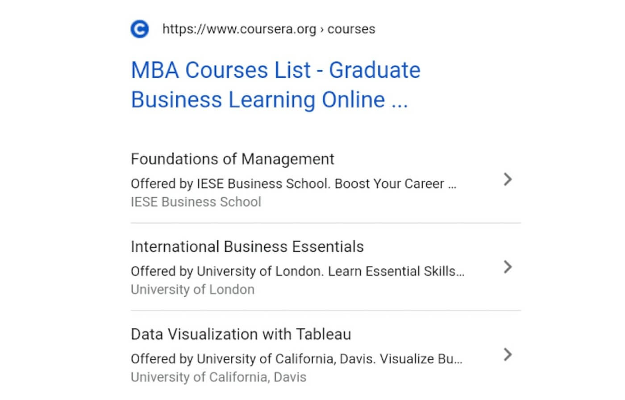
Task: Open MBA Courses List result title
Action: (276, 85)
